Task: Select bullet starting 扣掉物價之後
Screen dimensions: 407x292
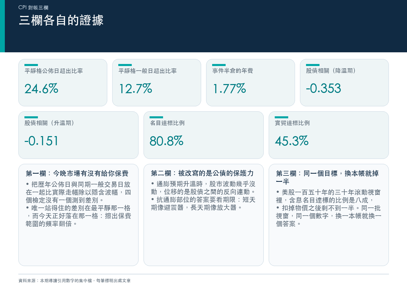Action: pyautogui.click(x=329, y=216)
